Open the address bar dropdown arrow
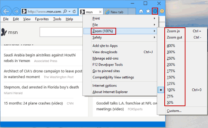208x128 pixels. click(x=69, y=11)
